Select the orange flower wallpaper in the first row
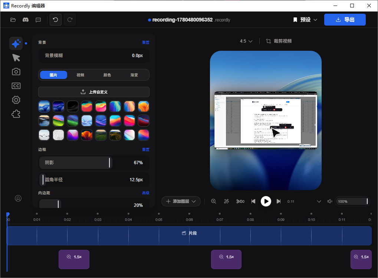Image resolution: width=378 pixels, height=278 pixels. pos(144,106)
